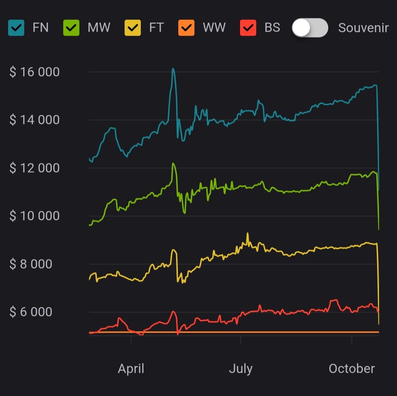Toggle the yellow FT checkbox

click(x=132, y=28)
